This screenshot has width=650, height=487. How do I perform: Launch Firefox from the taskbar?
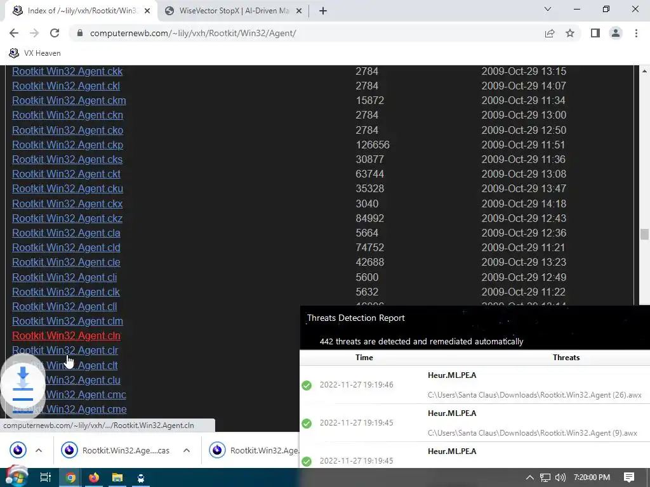(94, 477)
